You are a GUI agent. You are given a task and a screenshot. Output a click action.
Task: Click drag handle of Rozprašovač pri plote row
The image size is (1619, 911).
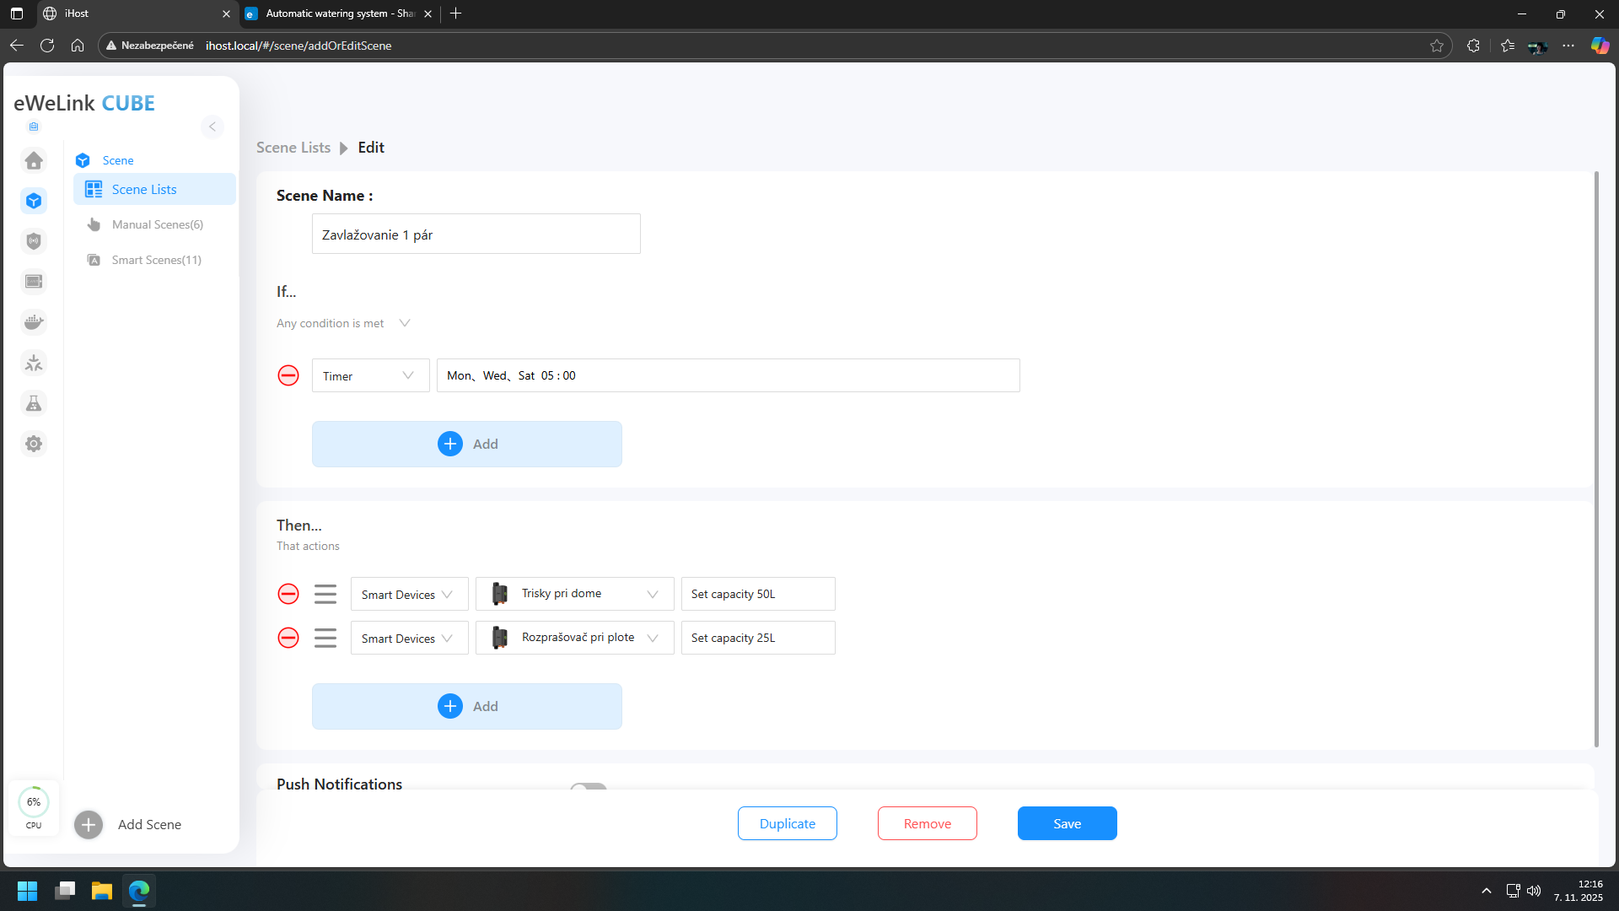325,638
